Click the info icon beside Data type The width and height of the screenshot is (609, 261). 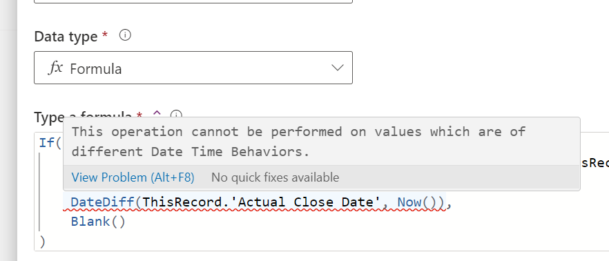[125, 36]
